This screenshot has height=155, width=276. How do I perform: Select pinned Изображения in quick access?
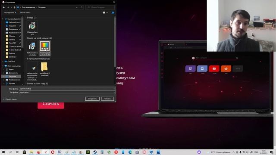13,33
